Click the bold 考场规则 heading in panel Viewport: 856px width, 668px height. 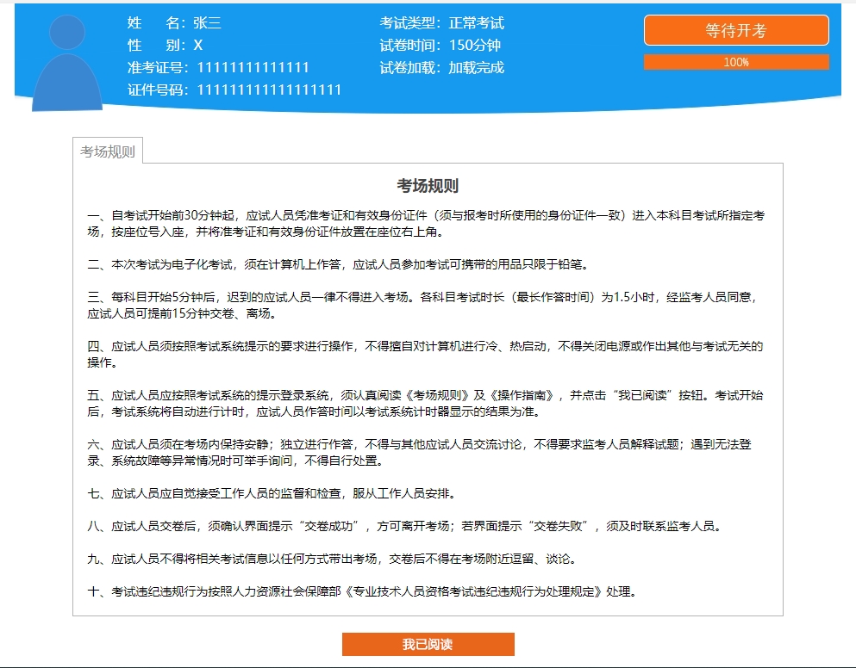click(x=428, y=186)
